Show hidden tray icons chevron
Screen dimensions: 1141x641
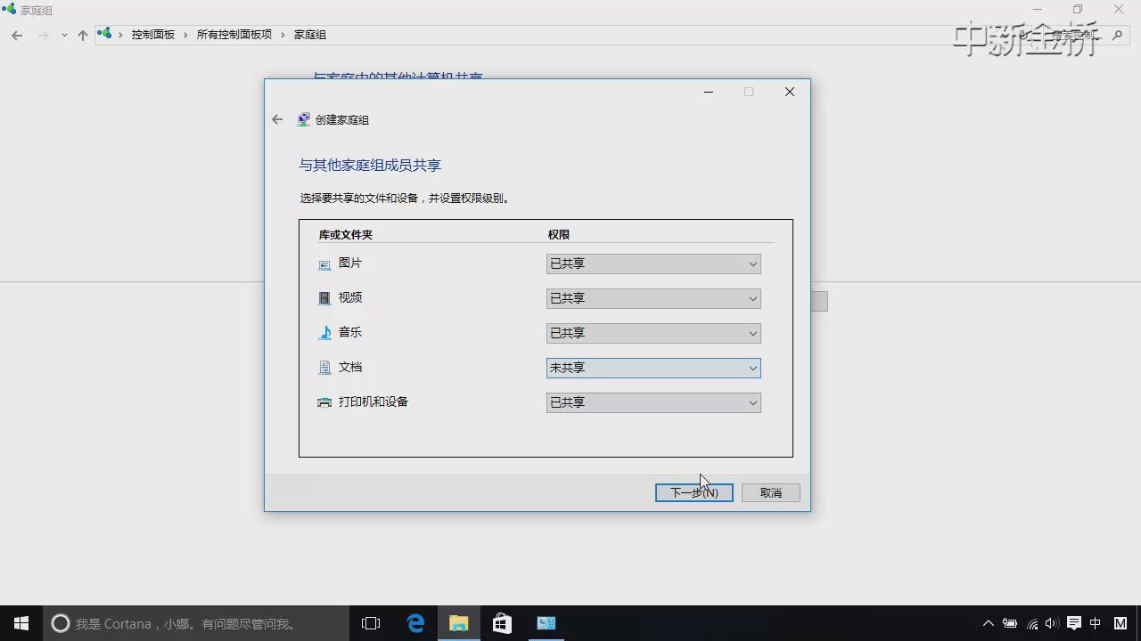tap(988, 623)
